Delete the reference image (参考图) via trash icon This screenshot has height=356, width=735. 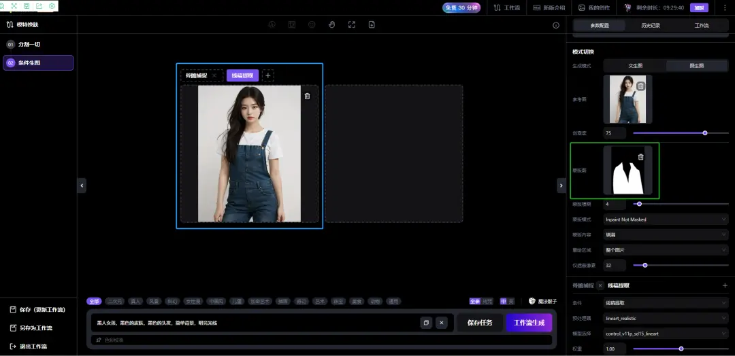click(641, 86)
